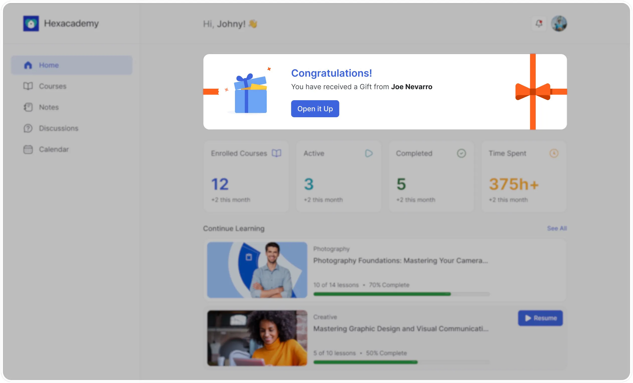This screenshot has height=383, width=633.
Task: Click the Enrolled Courses book icon
Action: (277, 153)
